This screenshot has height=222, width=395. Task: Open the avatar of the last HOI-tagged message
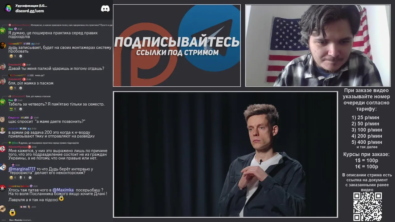tap(2, 209)
